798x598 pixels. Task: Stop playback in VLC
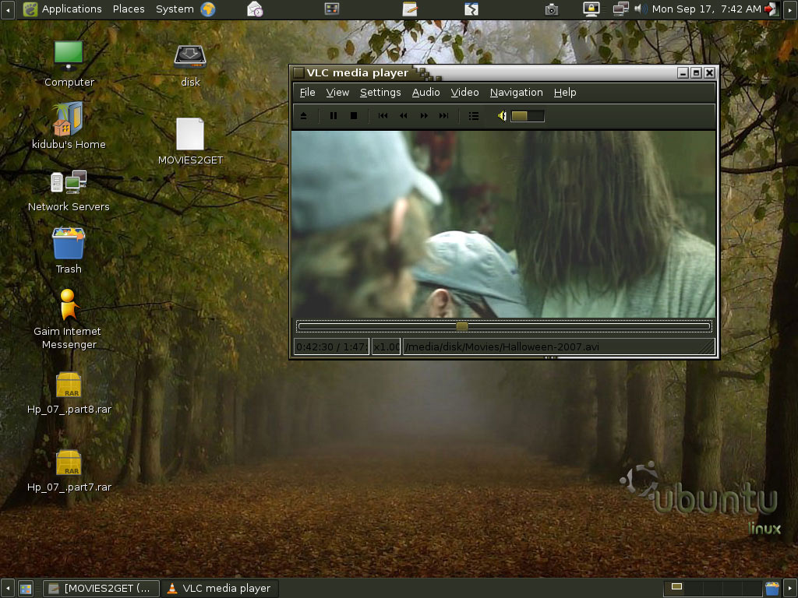point(354,116)
